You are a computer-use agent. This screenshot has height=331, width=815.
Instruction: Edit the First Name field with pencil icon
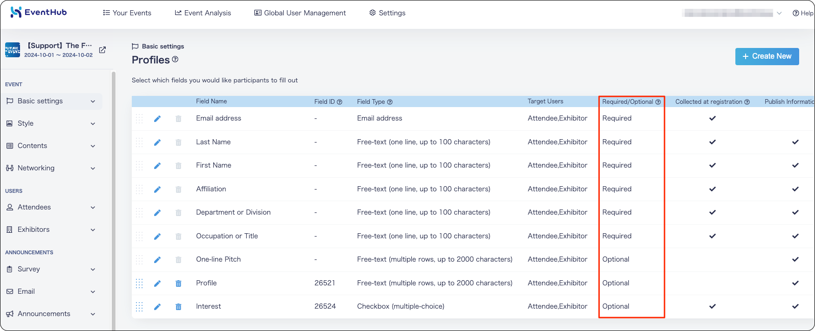point(157,166)
